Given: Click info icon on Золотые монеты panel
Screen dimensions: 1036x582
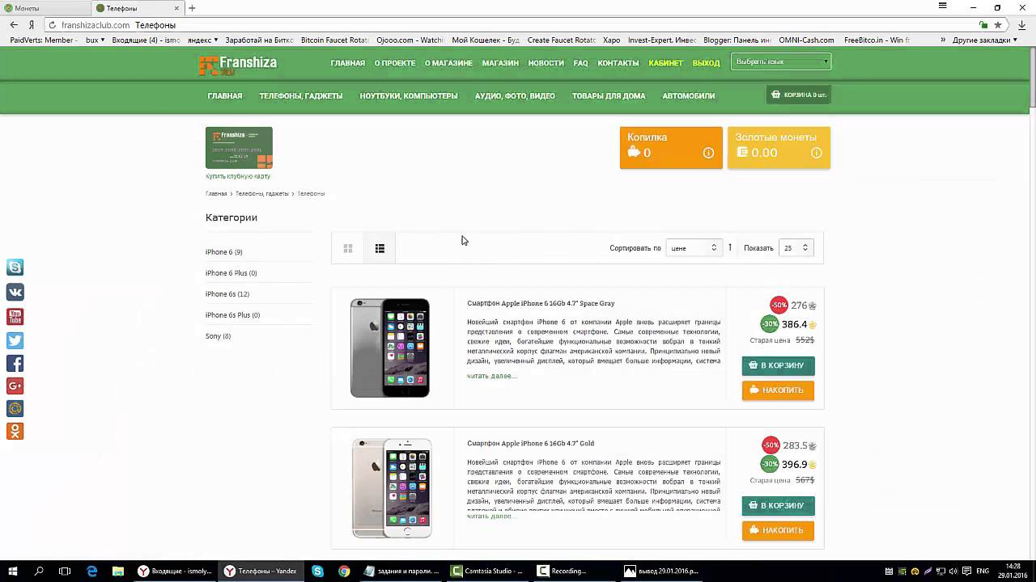Looking at the screenshot, I should [x=816, y=153].
